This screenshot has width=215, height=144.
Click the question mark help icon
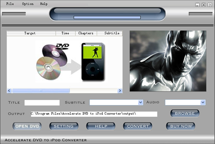point(210,5)
